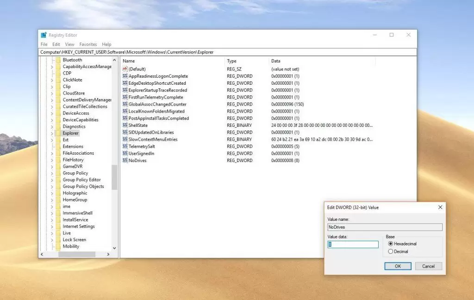Click the tree pane vertical scrollbar thumb
Screen dimensions: 474x300
(x=114, y=177)
